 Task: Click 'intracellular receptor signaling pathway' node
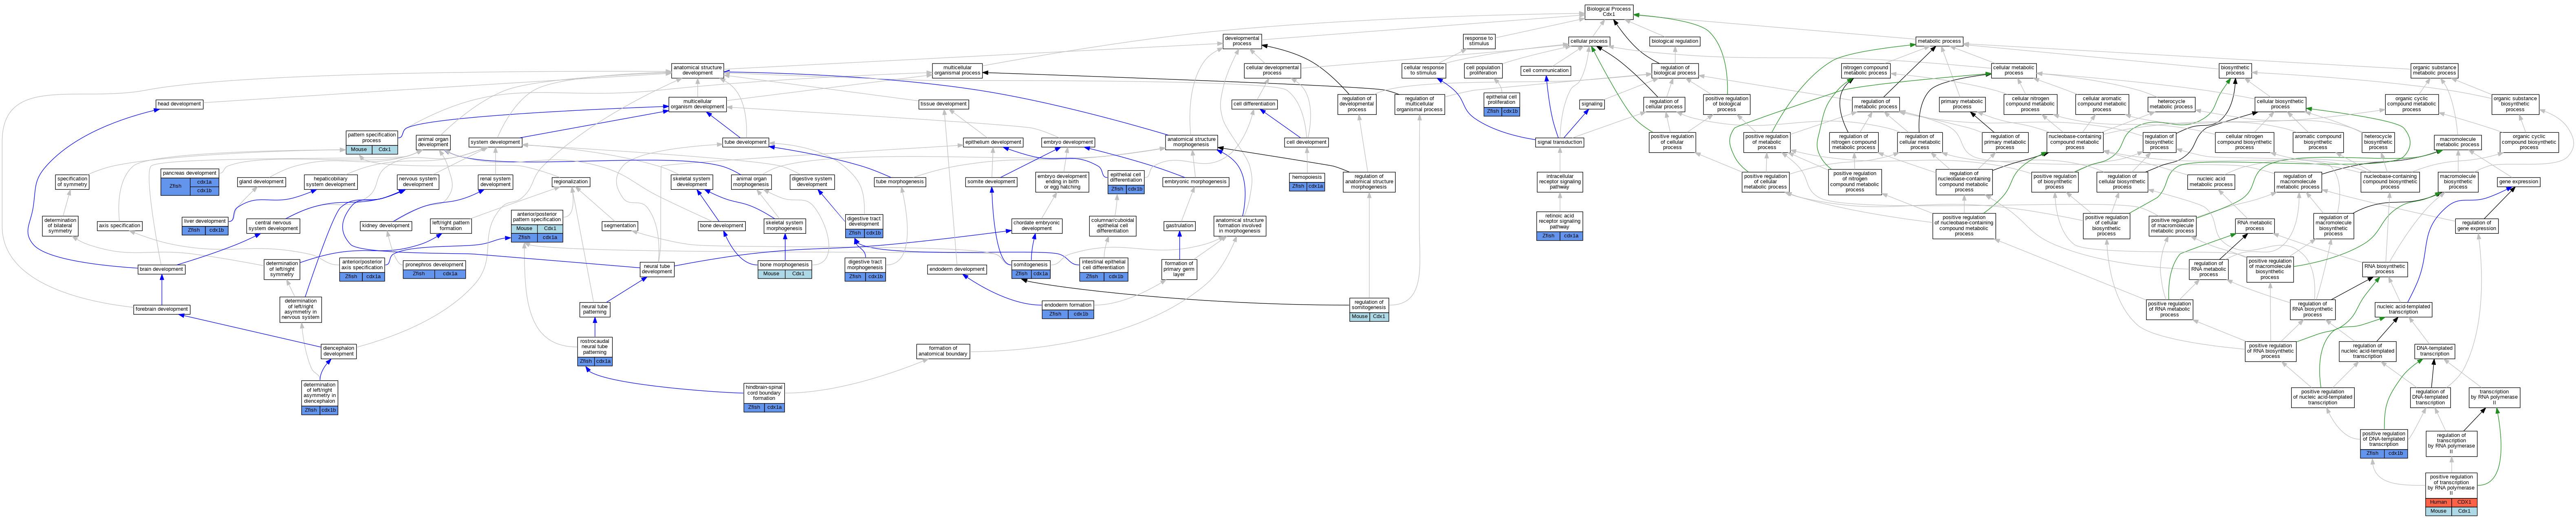click(1560, 182)
